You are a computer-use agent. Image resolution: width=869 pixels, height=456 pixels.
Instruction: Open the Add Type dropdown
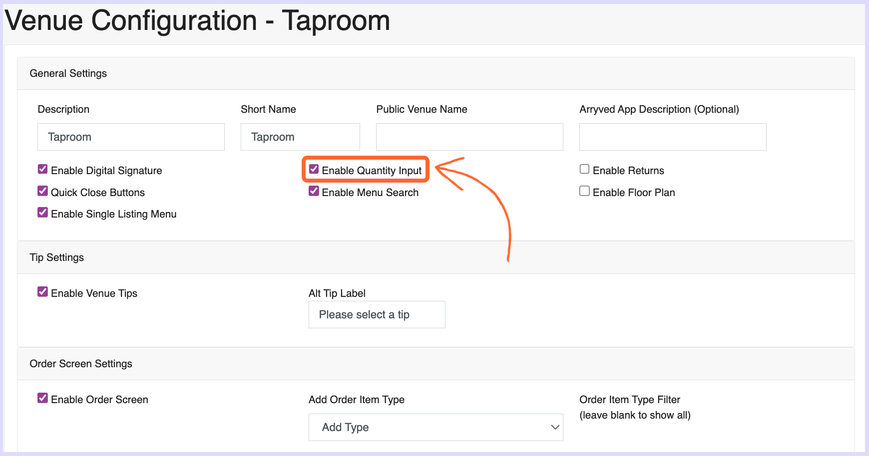(x=435, y=428)
